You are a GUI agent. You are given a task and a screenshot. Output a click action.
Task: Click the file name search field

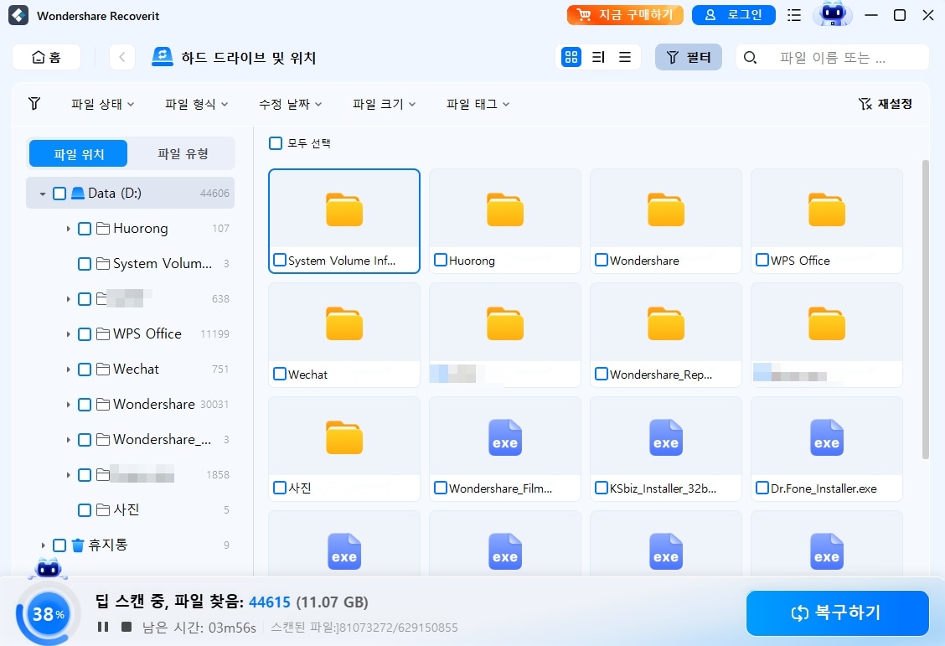[833, 57]
